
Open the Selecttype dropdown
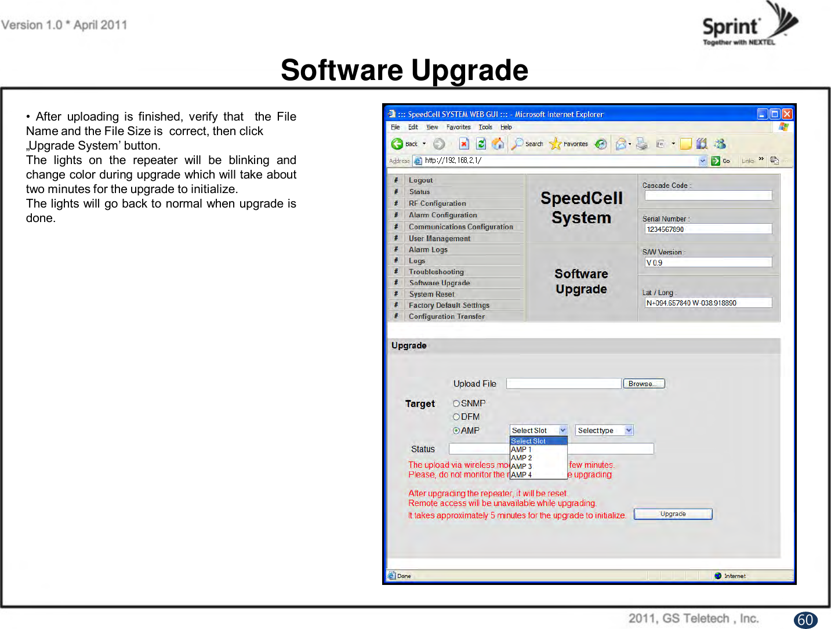(604, 430)
